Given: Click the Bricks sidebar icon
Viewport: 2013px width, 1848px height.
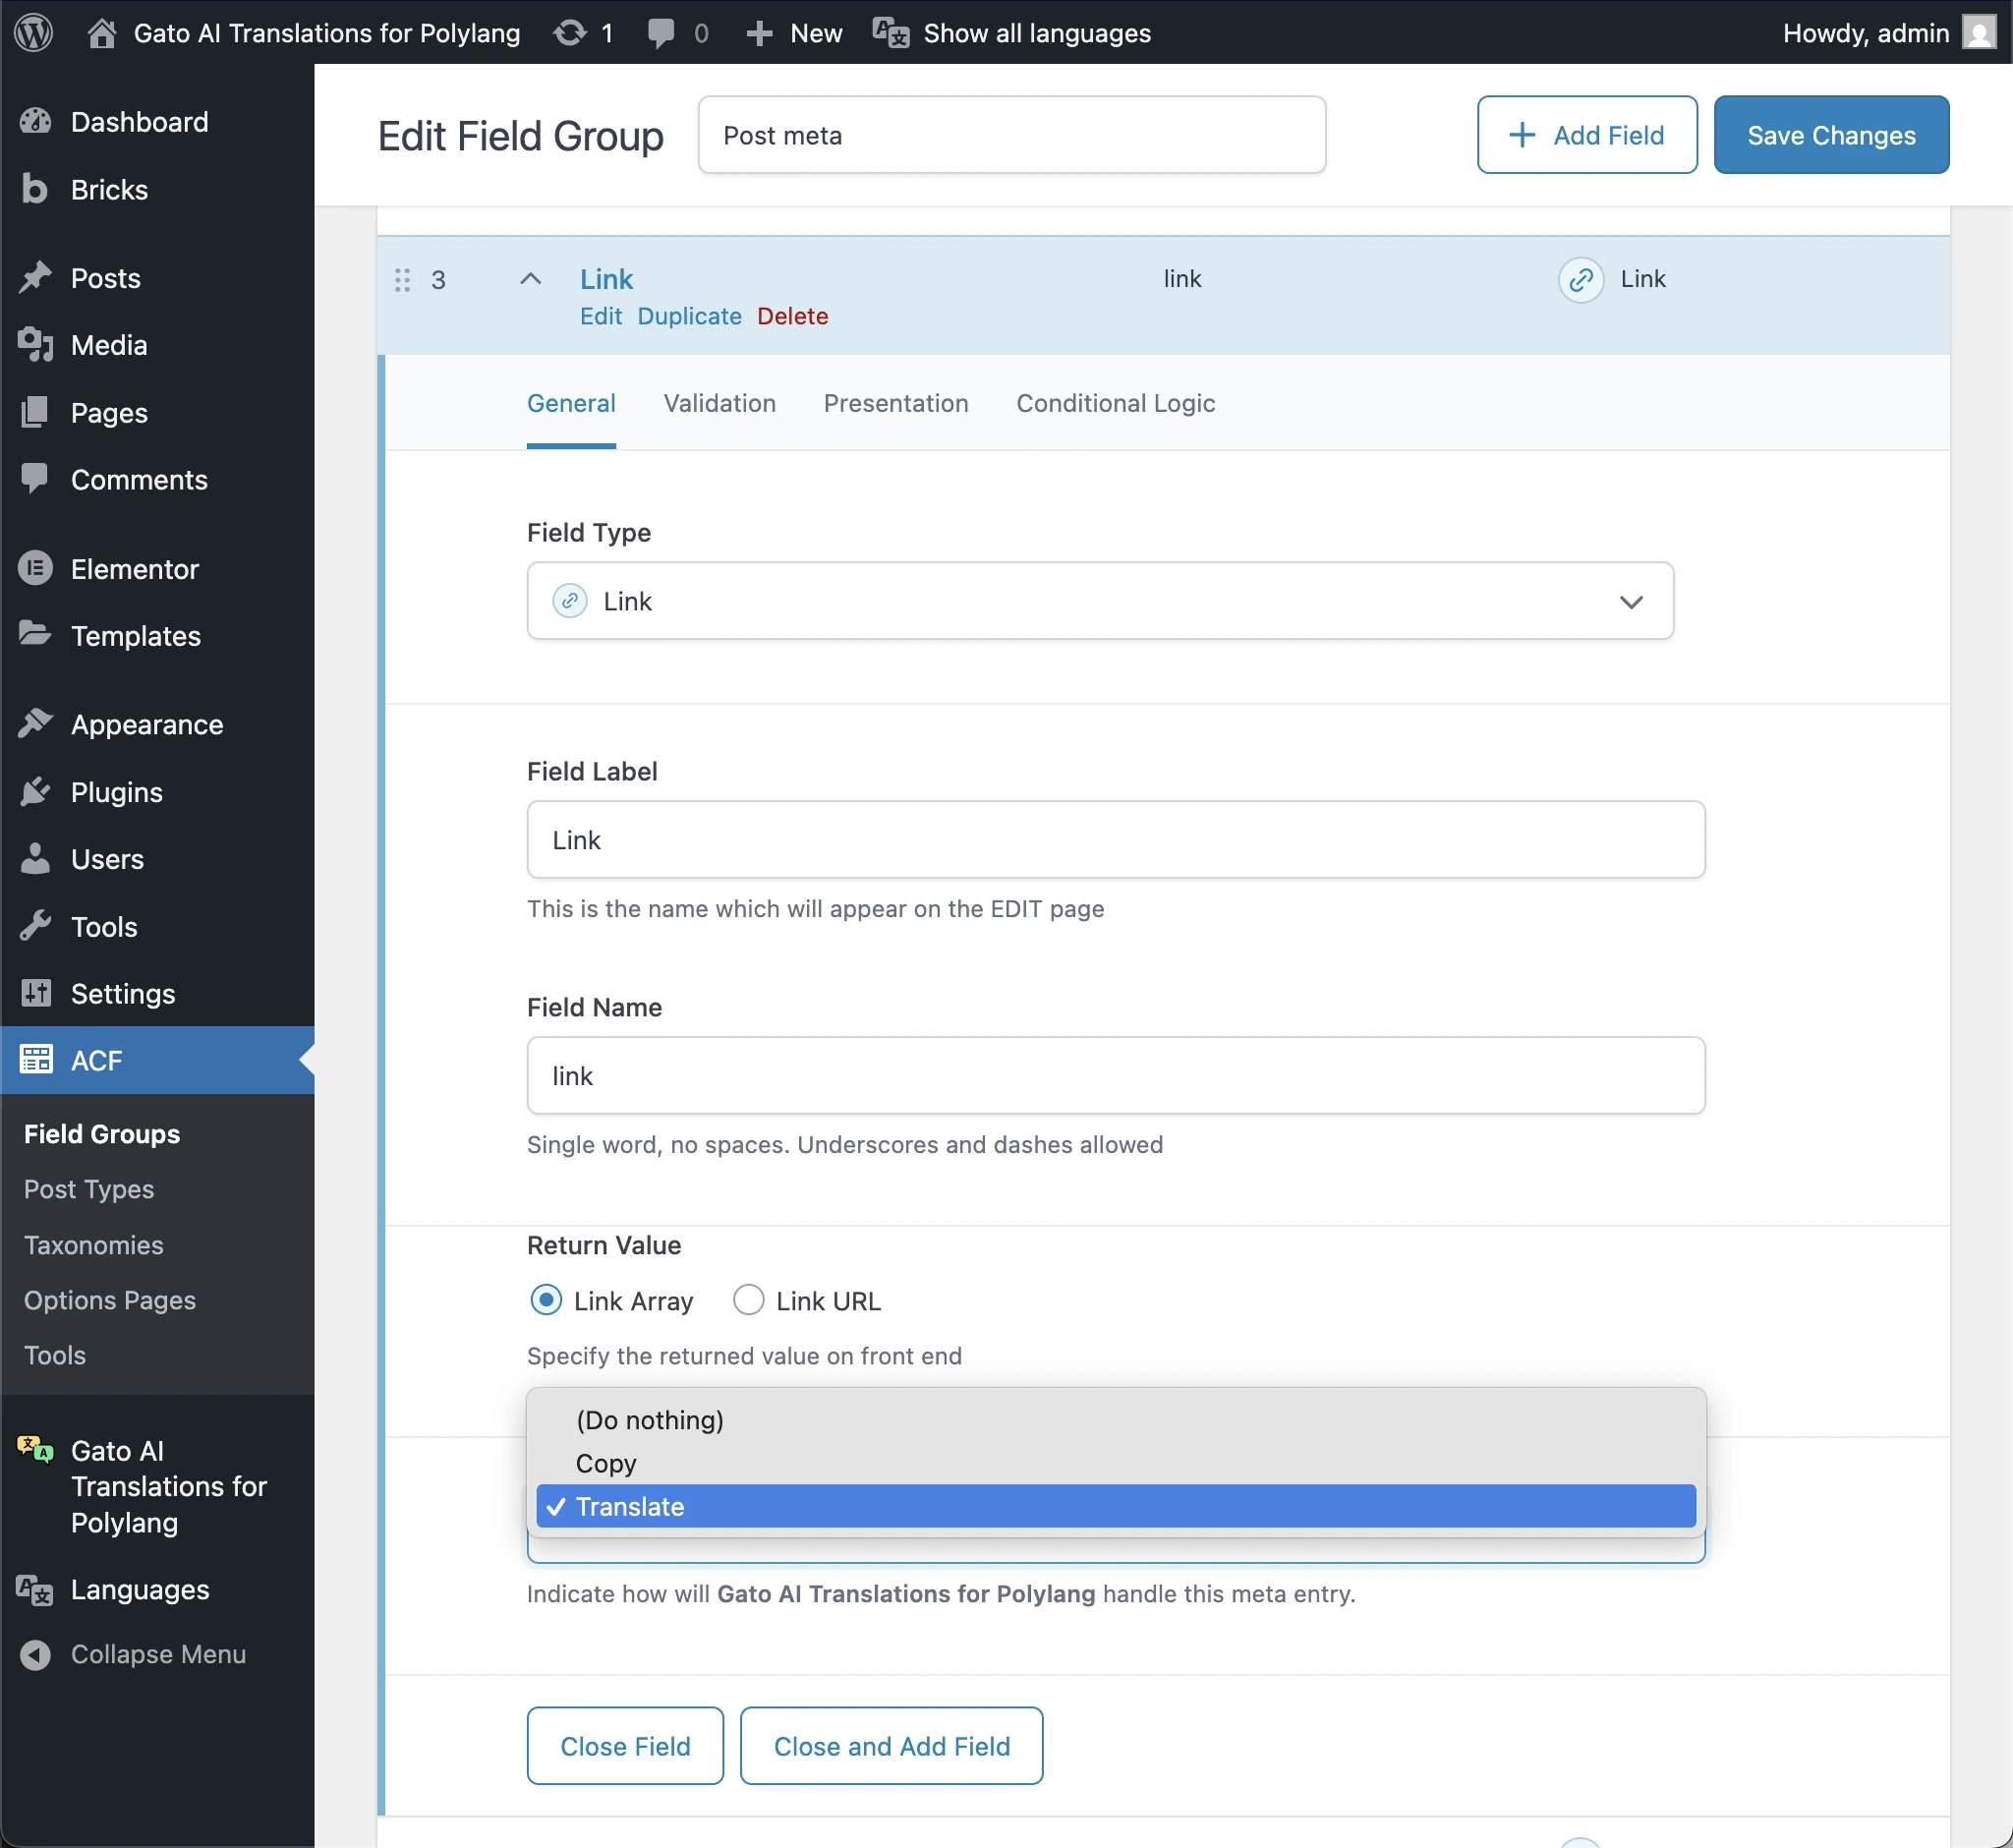Looking at the screenshot, I should coord(35,189).
